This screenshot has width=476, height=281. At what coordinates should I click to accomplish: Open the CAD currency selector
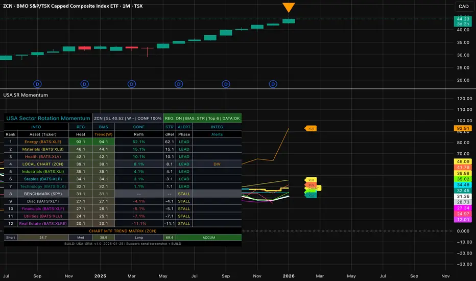point(463,6)
